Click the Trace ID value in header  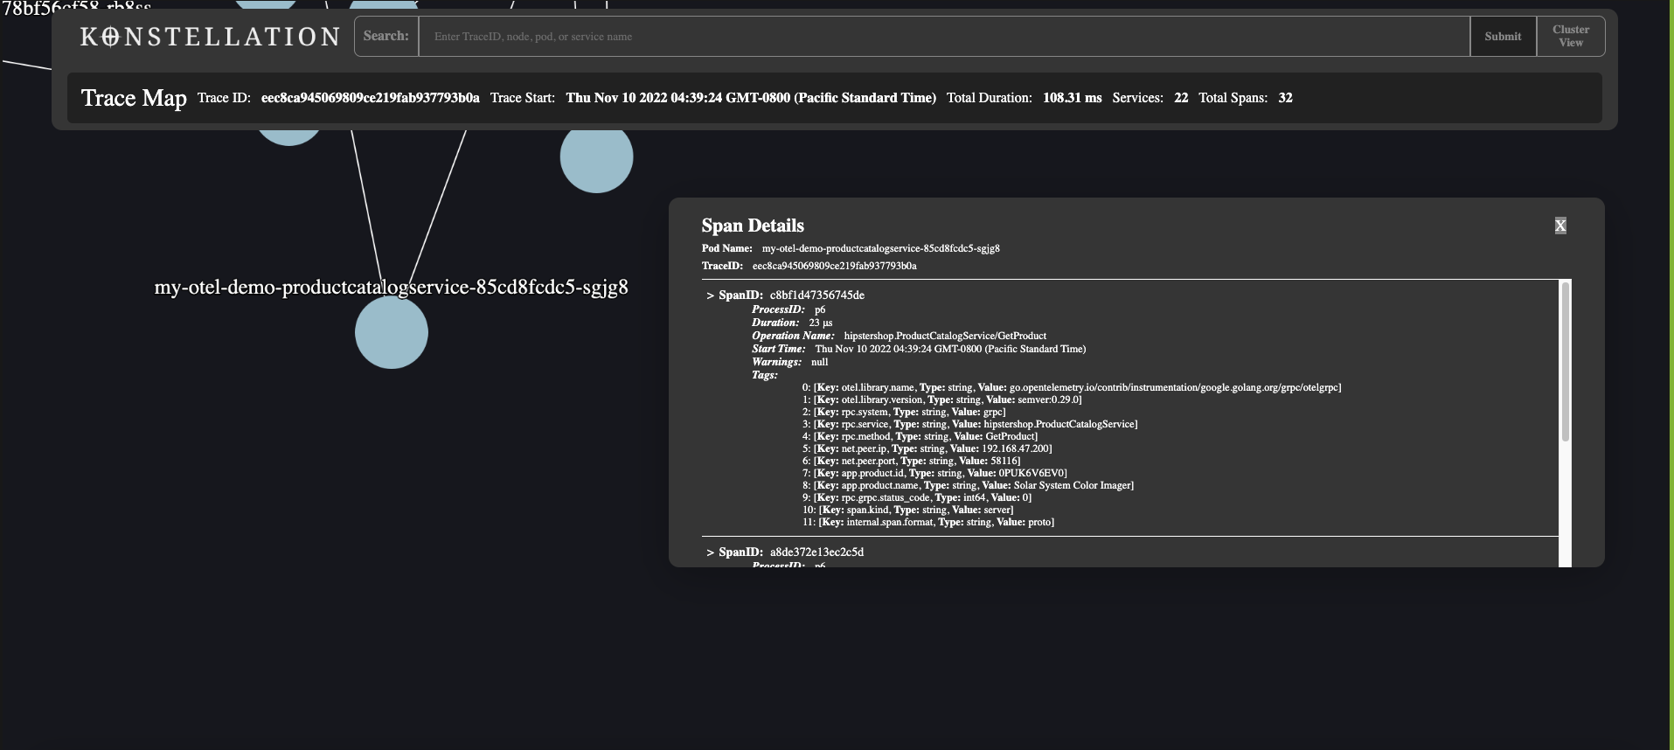pyautogui.click(x=371, y=98)
